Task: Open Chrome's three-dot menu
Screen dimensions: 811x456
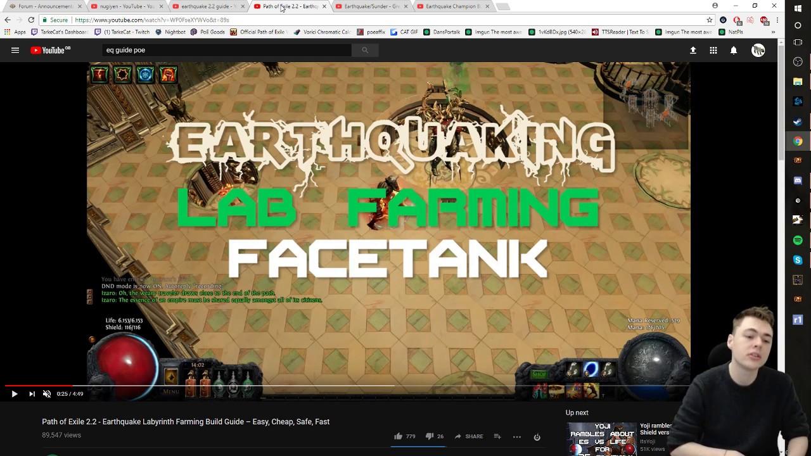Action: click(777, 20)
